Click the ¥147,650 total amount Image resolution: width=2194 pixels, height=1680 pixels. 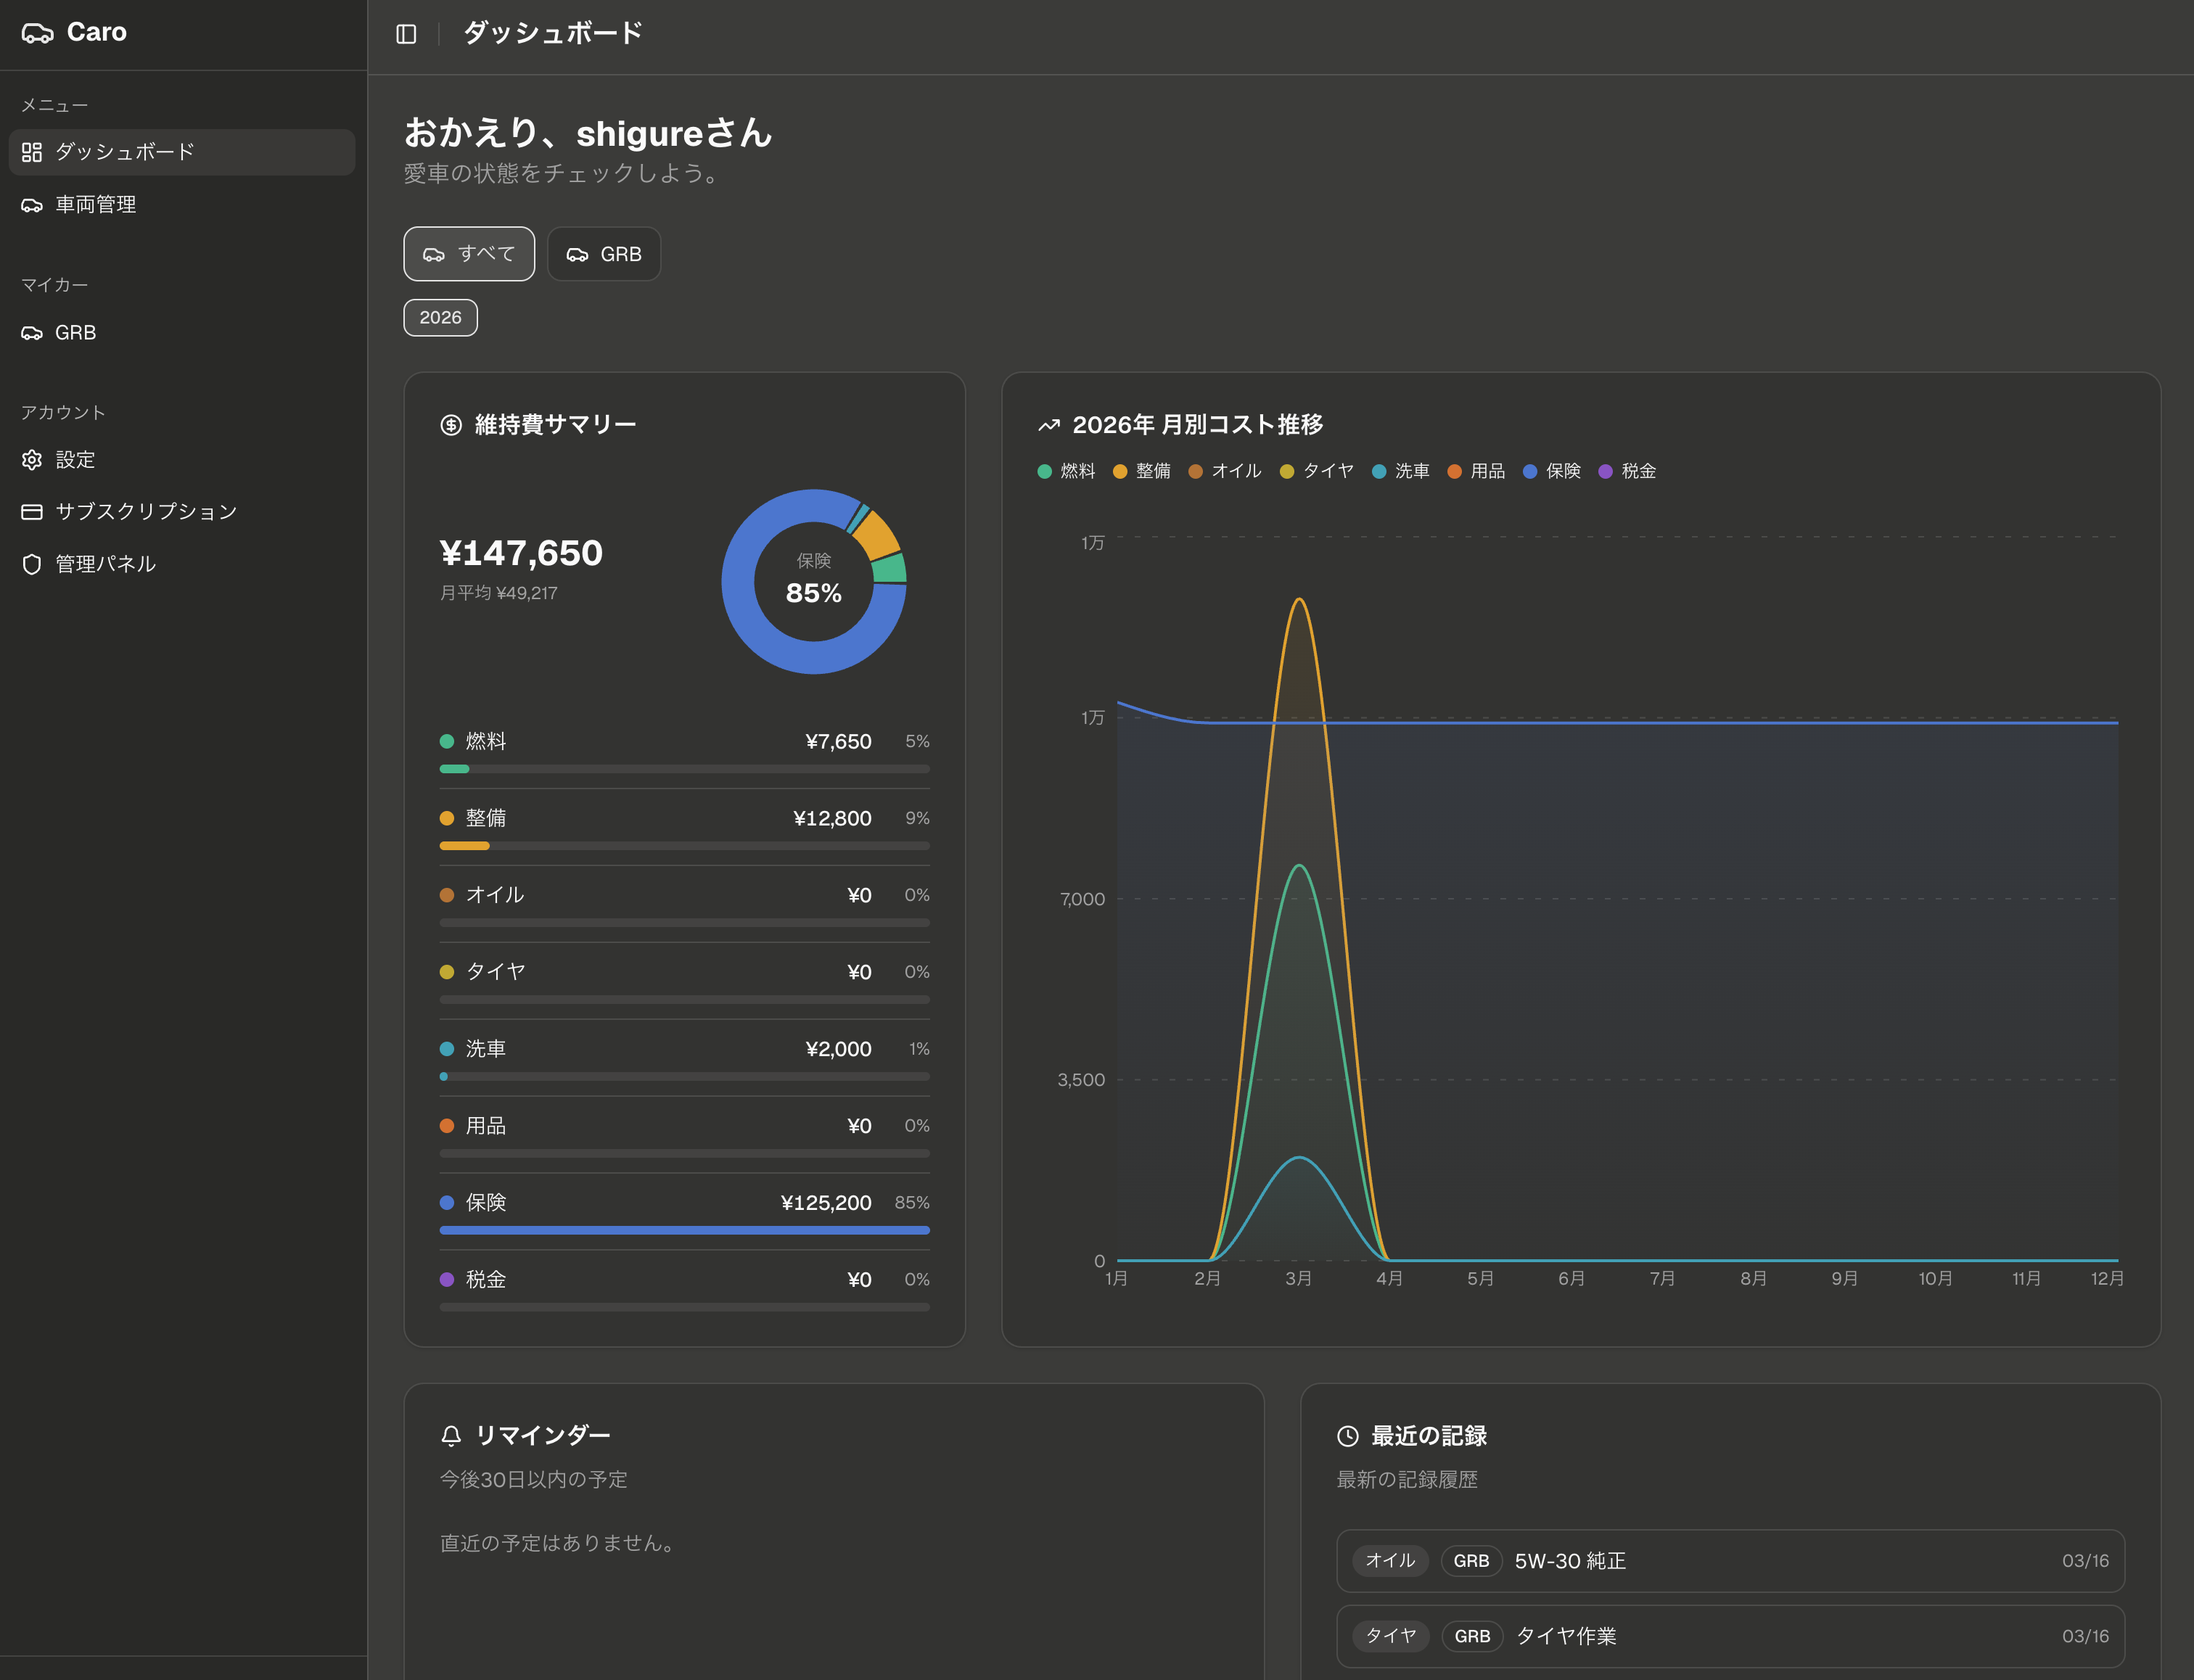pos(521,553)
